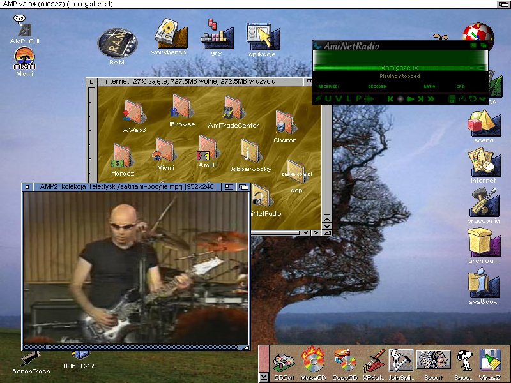Click the video frame in AMP2 window
This screenshot has height=383, width=511.
[136, 267]
